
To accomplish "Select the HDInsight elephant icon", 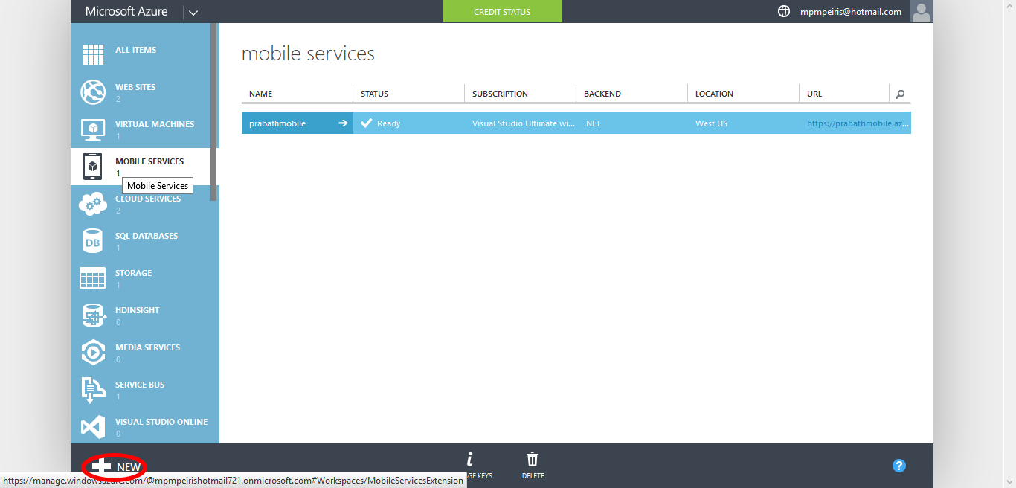I will [92, 315].
